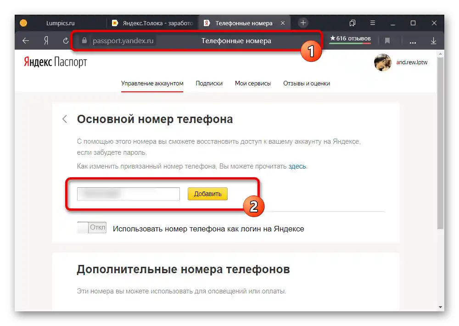Close the Телефонные номера tab
This screenshot has height=326, width=459.
[x=283, y=23]
